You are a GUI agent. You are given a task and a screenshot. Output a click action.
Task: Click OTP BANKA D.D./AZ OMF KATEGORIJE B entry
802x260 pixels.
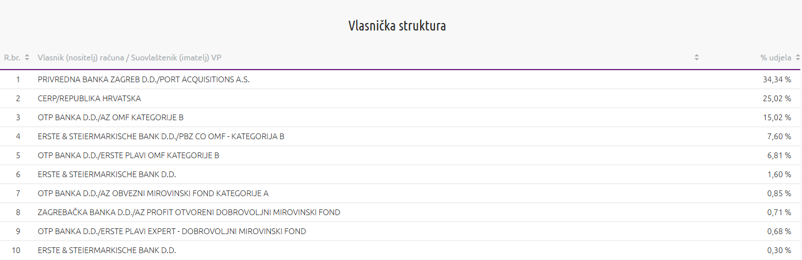tap(110, 117)
